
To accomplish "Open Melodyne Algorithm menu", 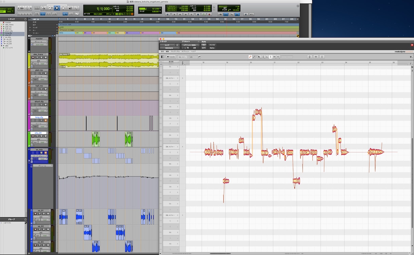I will 176,51.
